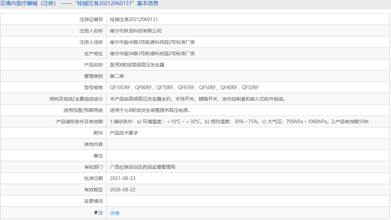
Task: Click the 有效期至 label
Action: pos(93,190)
